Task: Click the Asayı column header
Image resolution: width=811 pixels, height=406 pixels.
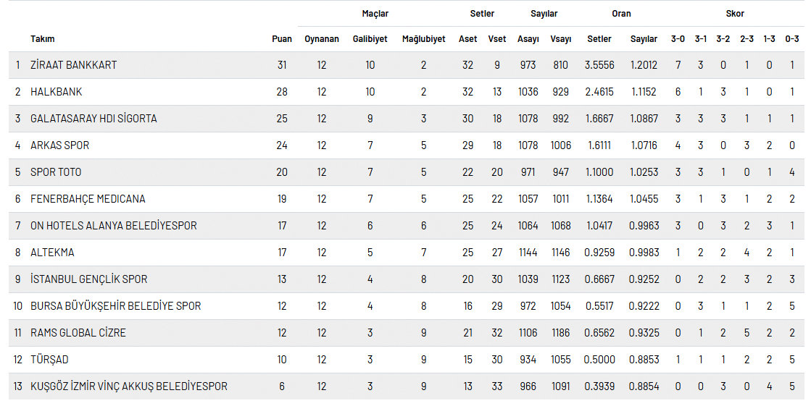Action: point(528,39)
